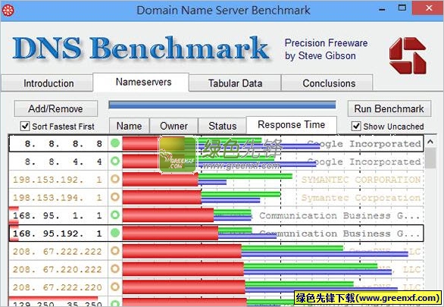
Task: Maximize the DNS Benchmark window
Action: pyautogui.click(x=402, y=8)
